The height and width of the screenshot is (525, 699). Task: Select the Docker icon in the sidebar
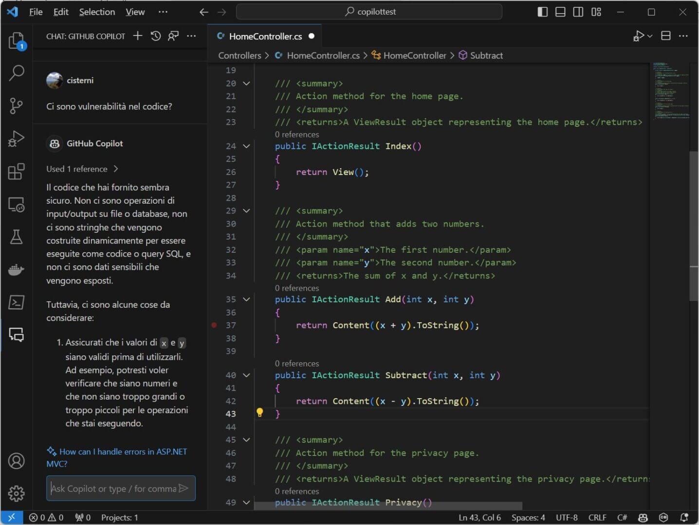[x=16, y=270]
